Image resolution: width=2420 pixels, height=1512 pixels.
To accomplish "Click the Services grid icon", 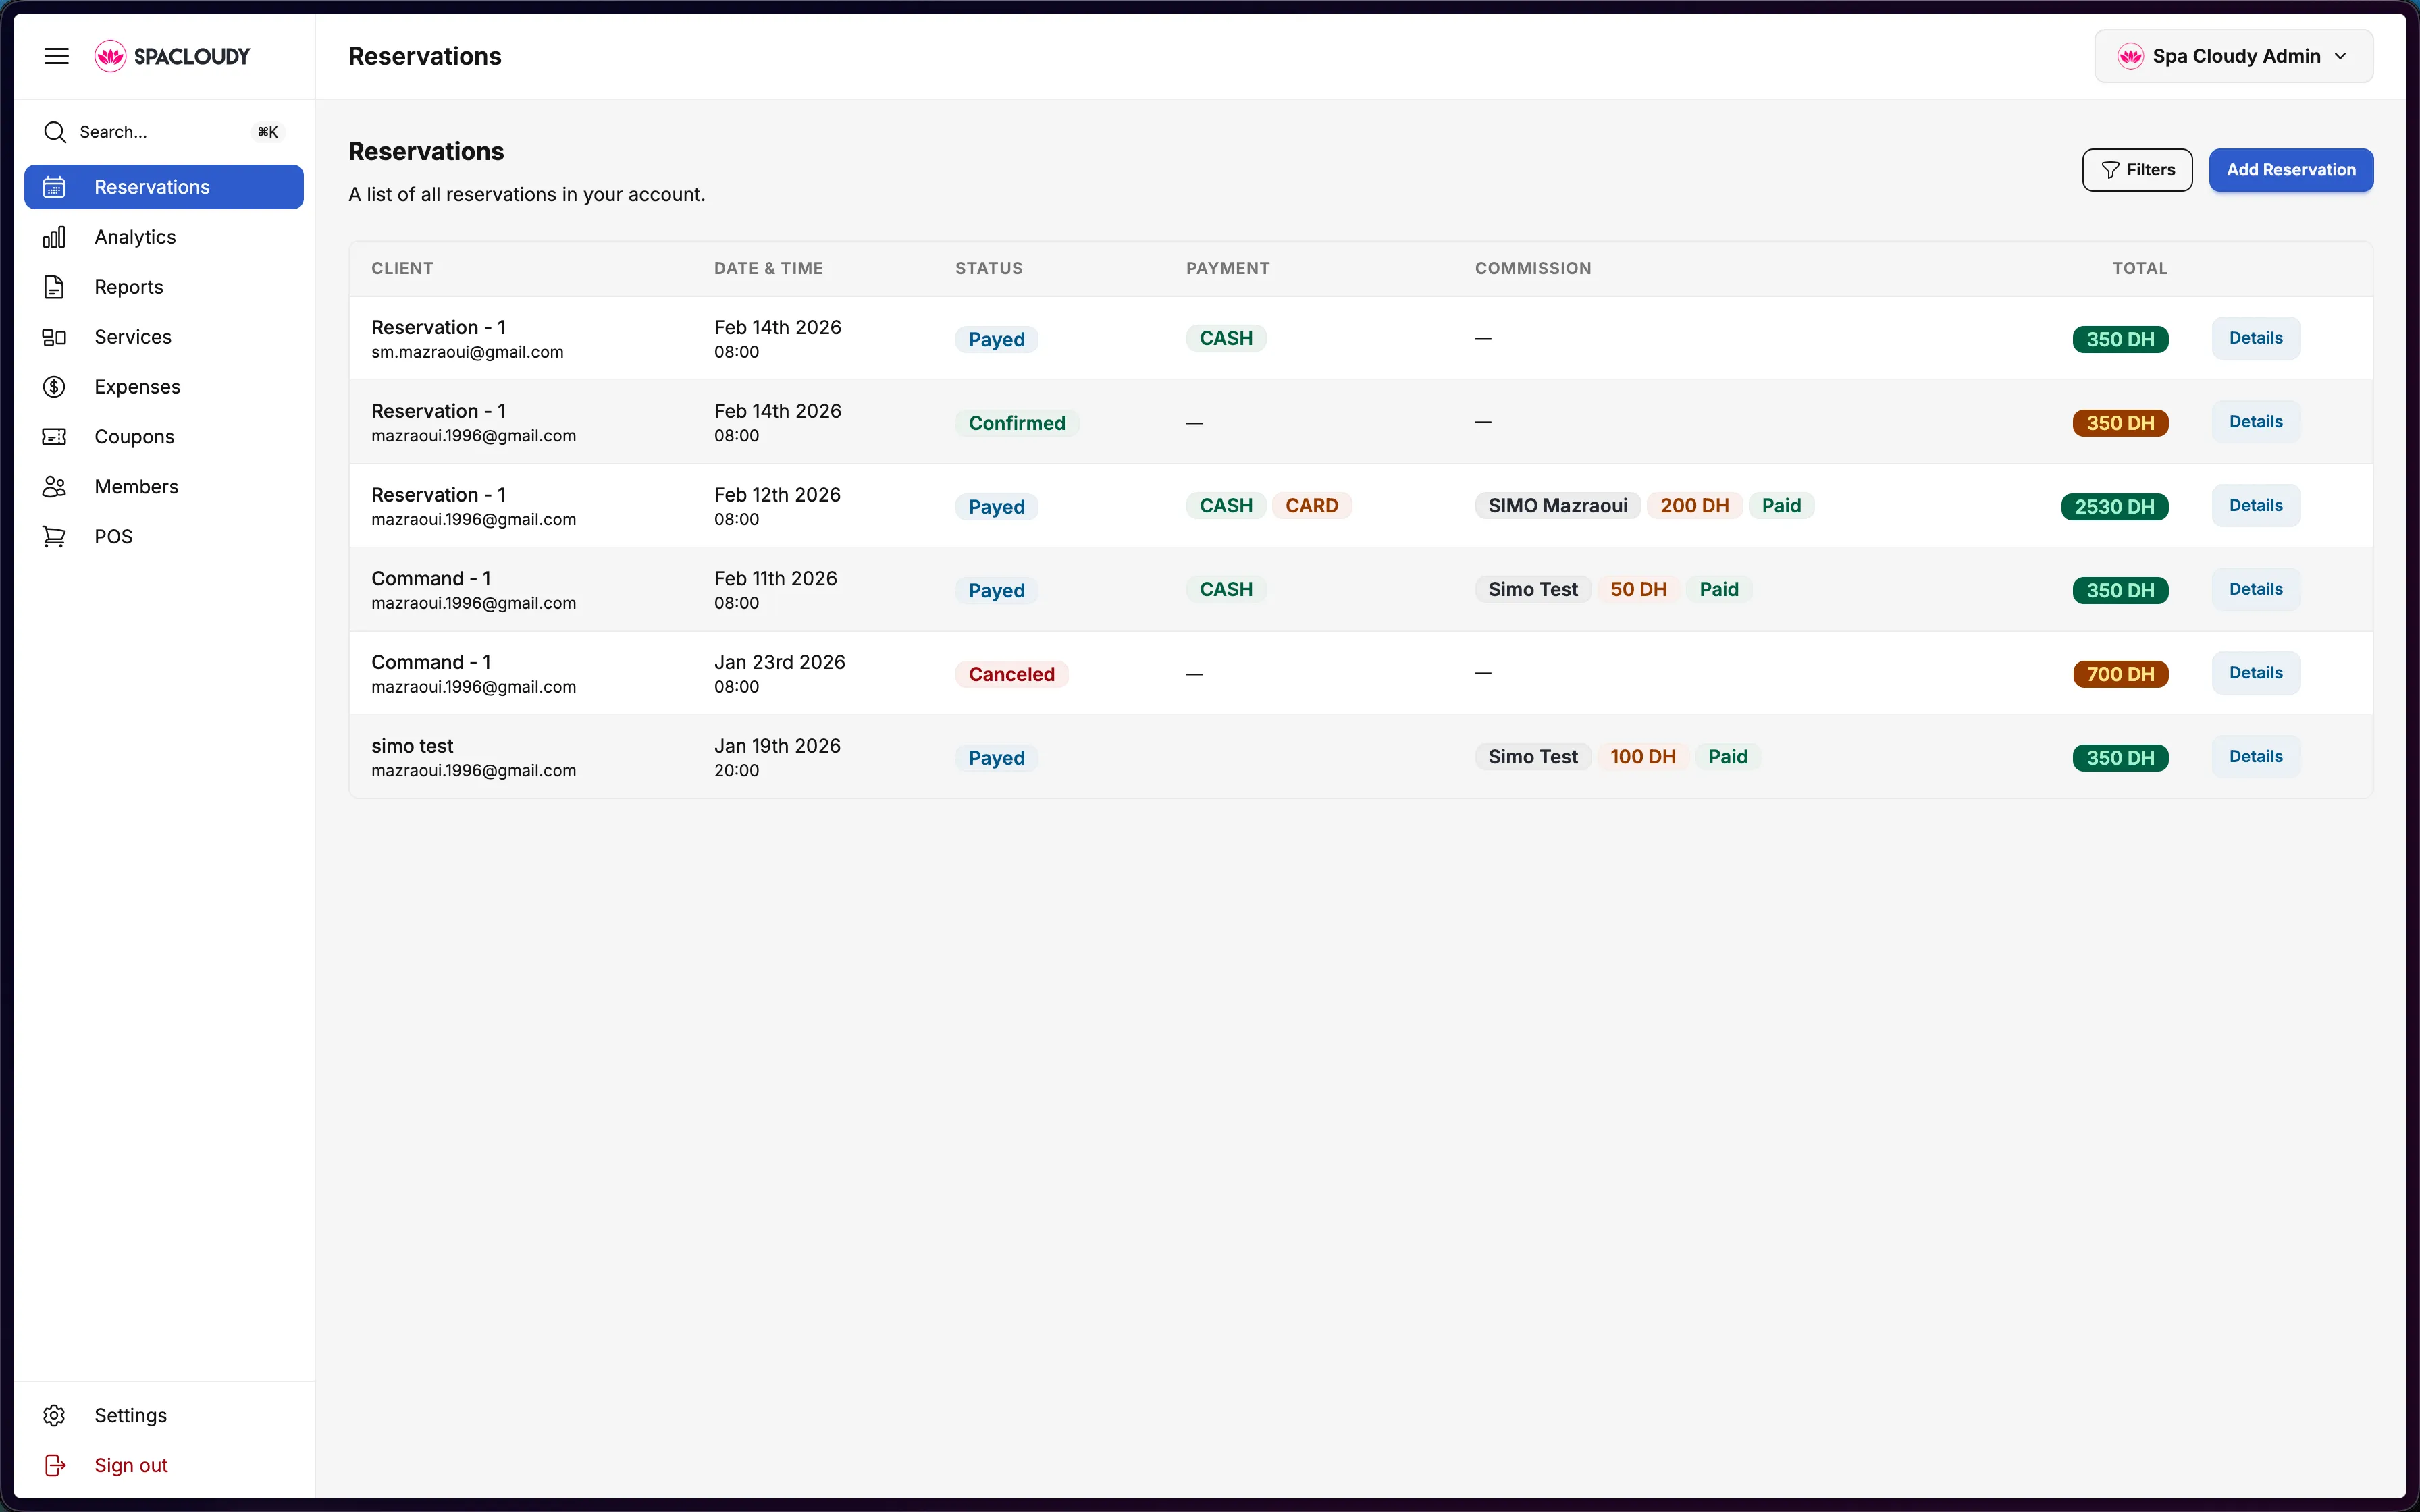I will 54,337.
